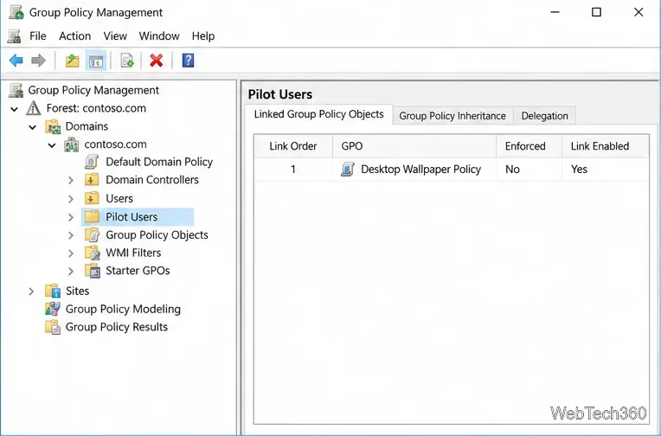Viewport: 661px width, 436px height.
Task: Click the Desktop Wallpaper Policy GPO icon
Action: (347, 170)
